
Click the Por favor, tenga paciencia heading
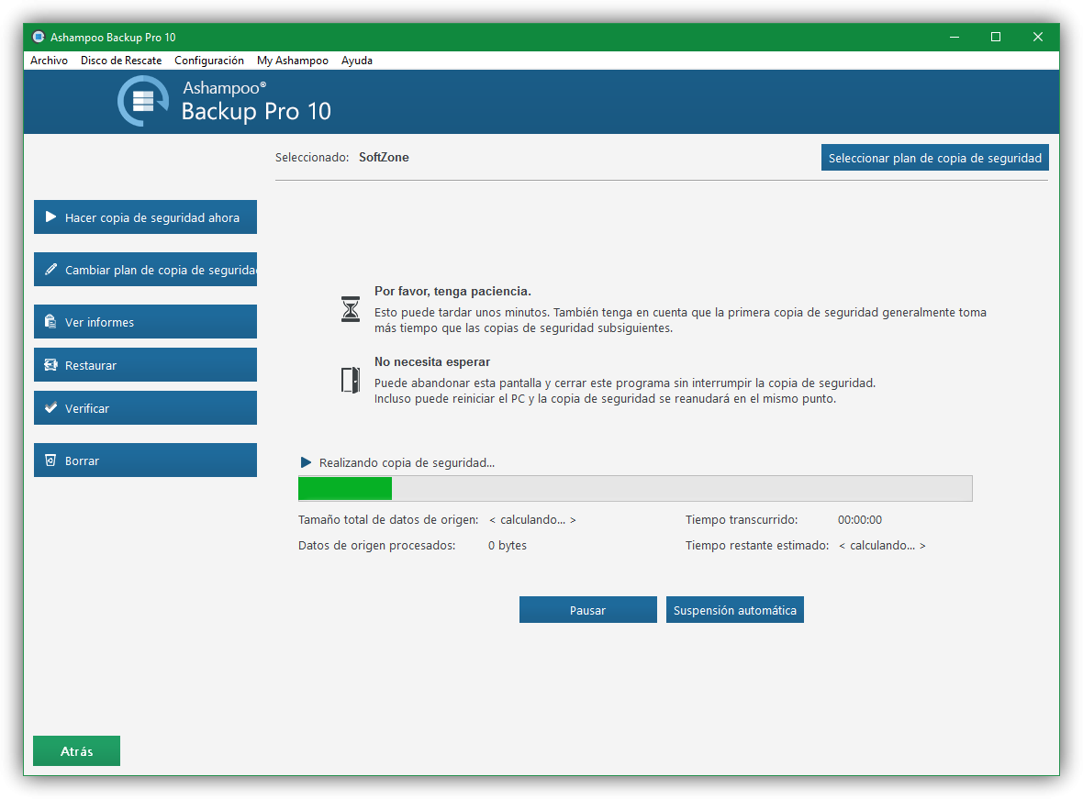pos(452,291)
